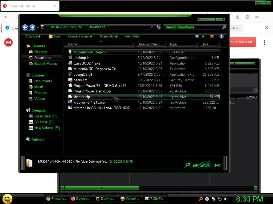The image size is (273, 204).
Task: Open the Videos library
Action: (39, 99)
